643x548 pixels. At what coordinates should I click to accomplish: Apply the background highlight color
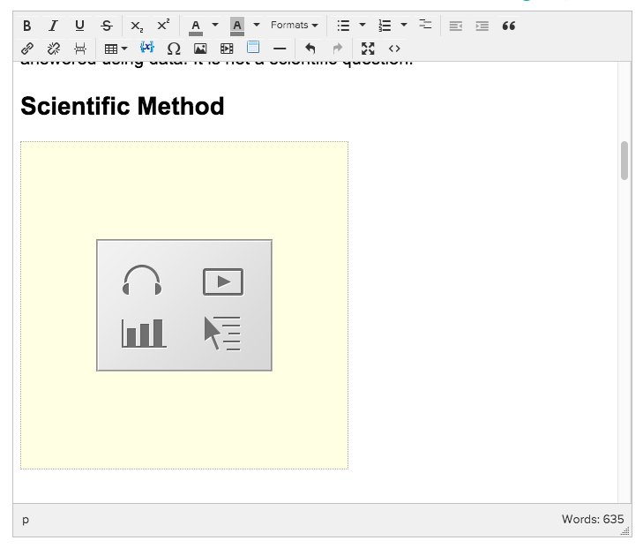click(236, 26)
